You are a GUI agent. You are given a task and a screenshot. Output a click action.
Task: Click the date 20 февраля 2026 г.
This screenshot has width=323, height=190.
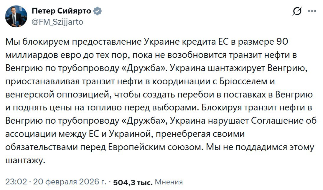70,182
